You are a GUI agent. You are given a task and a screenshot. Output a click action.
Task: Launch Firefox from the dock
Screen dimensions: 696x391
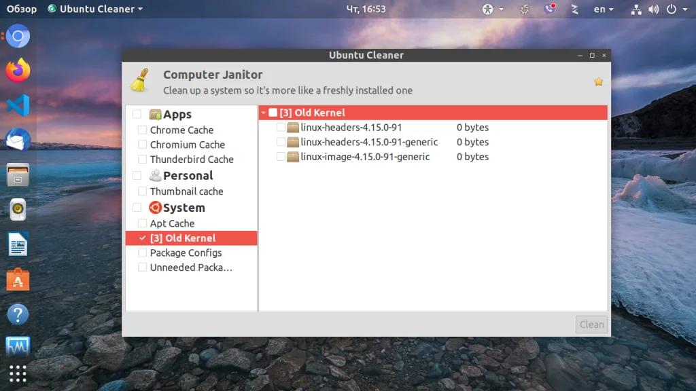18,70
